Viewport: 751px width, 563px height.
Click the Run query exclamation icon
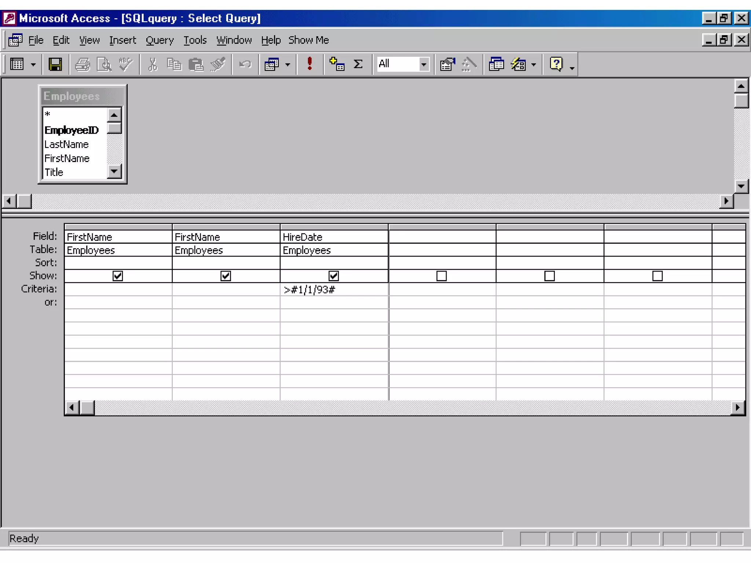pyautogui.click(x=309, y=64)
